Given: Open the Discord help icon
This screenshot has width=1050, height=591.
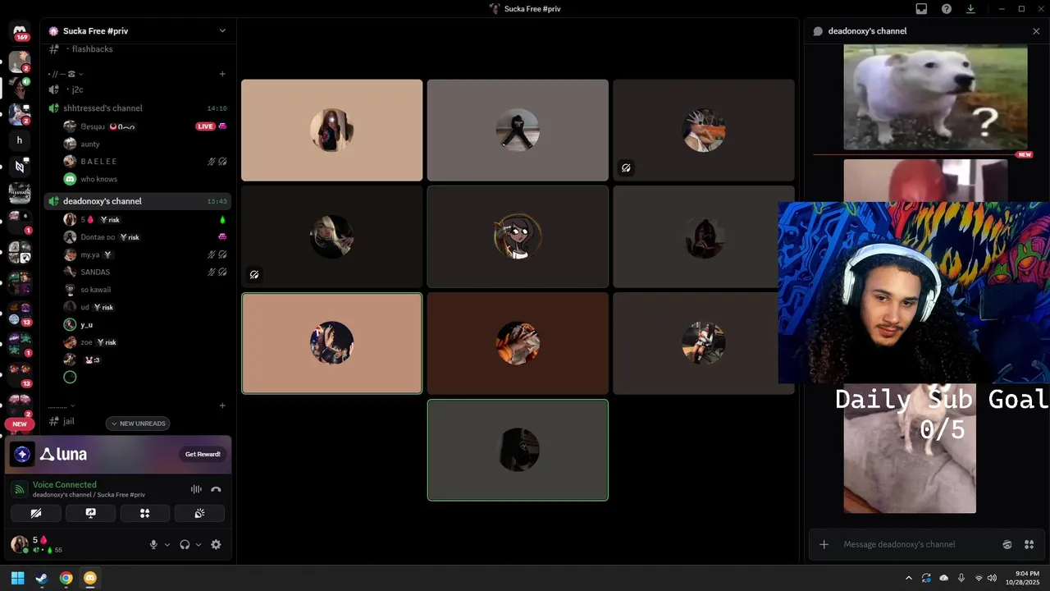Looking at the screenshot, I should (947, 9).
